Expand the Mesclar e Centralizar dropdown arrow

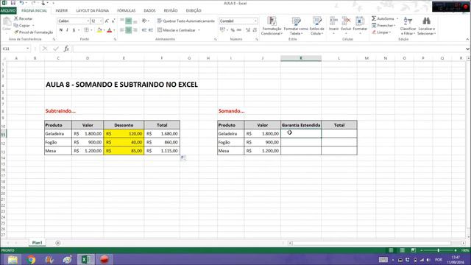pos(199,30)
